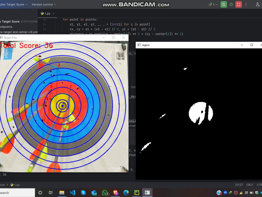Click the Windows taskbar search box
Image resolution: width=262 pixels, height=197 pixels.
(17, 193)
